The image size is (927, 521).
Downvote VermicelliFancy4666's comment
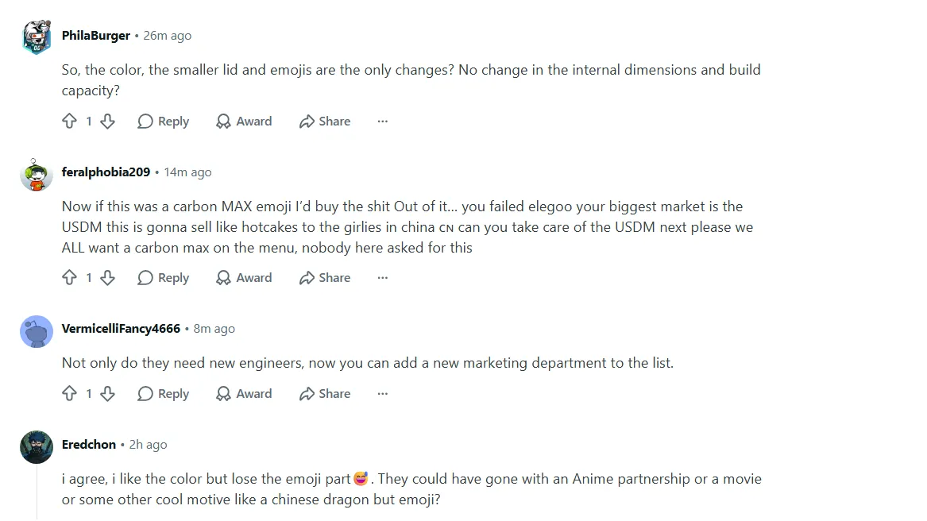click(107, 394)
